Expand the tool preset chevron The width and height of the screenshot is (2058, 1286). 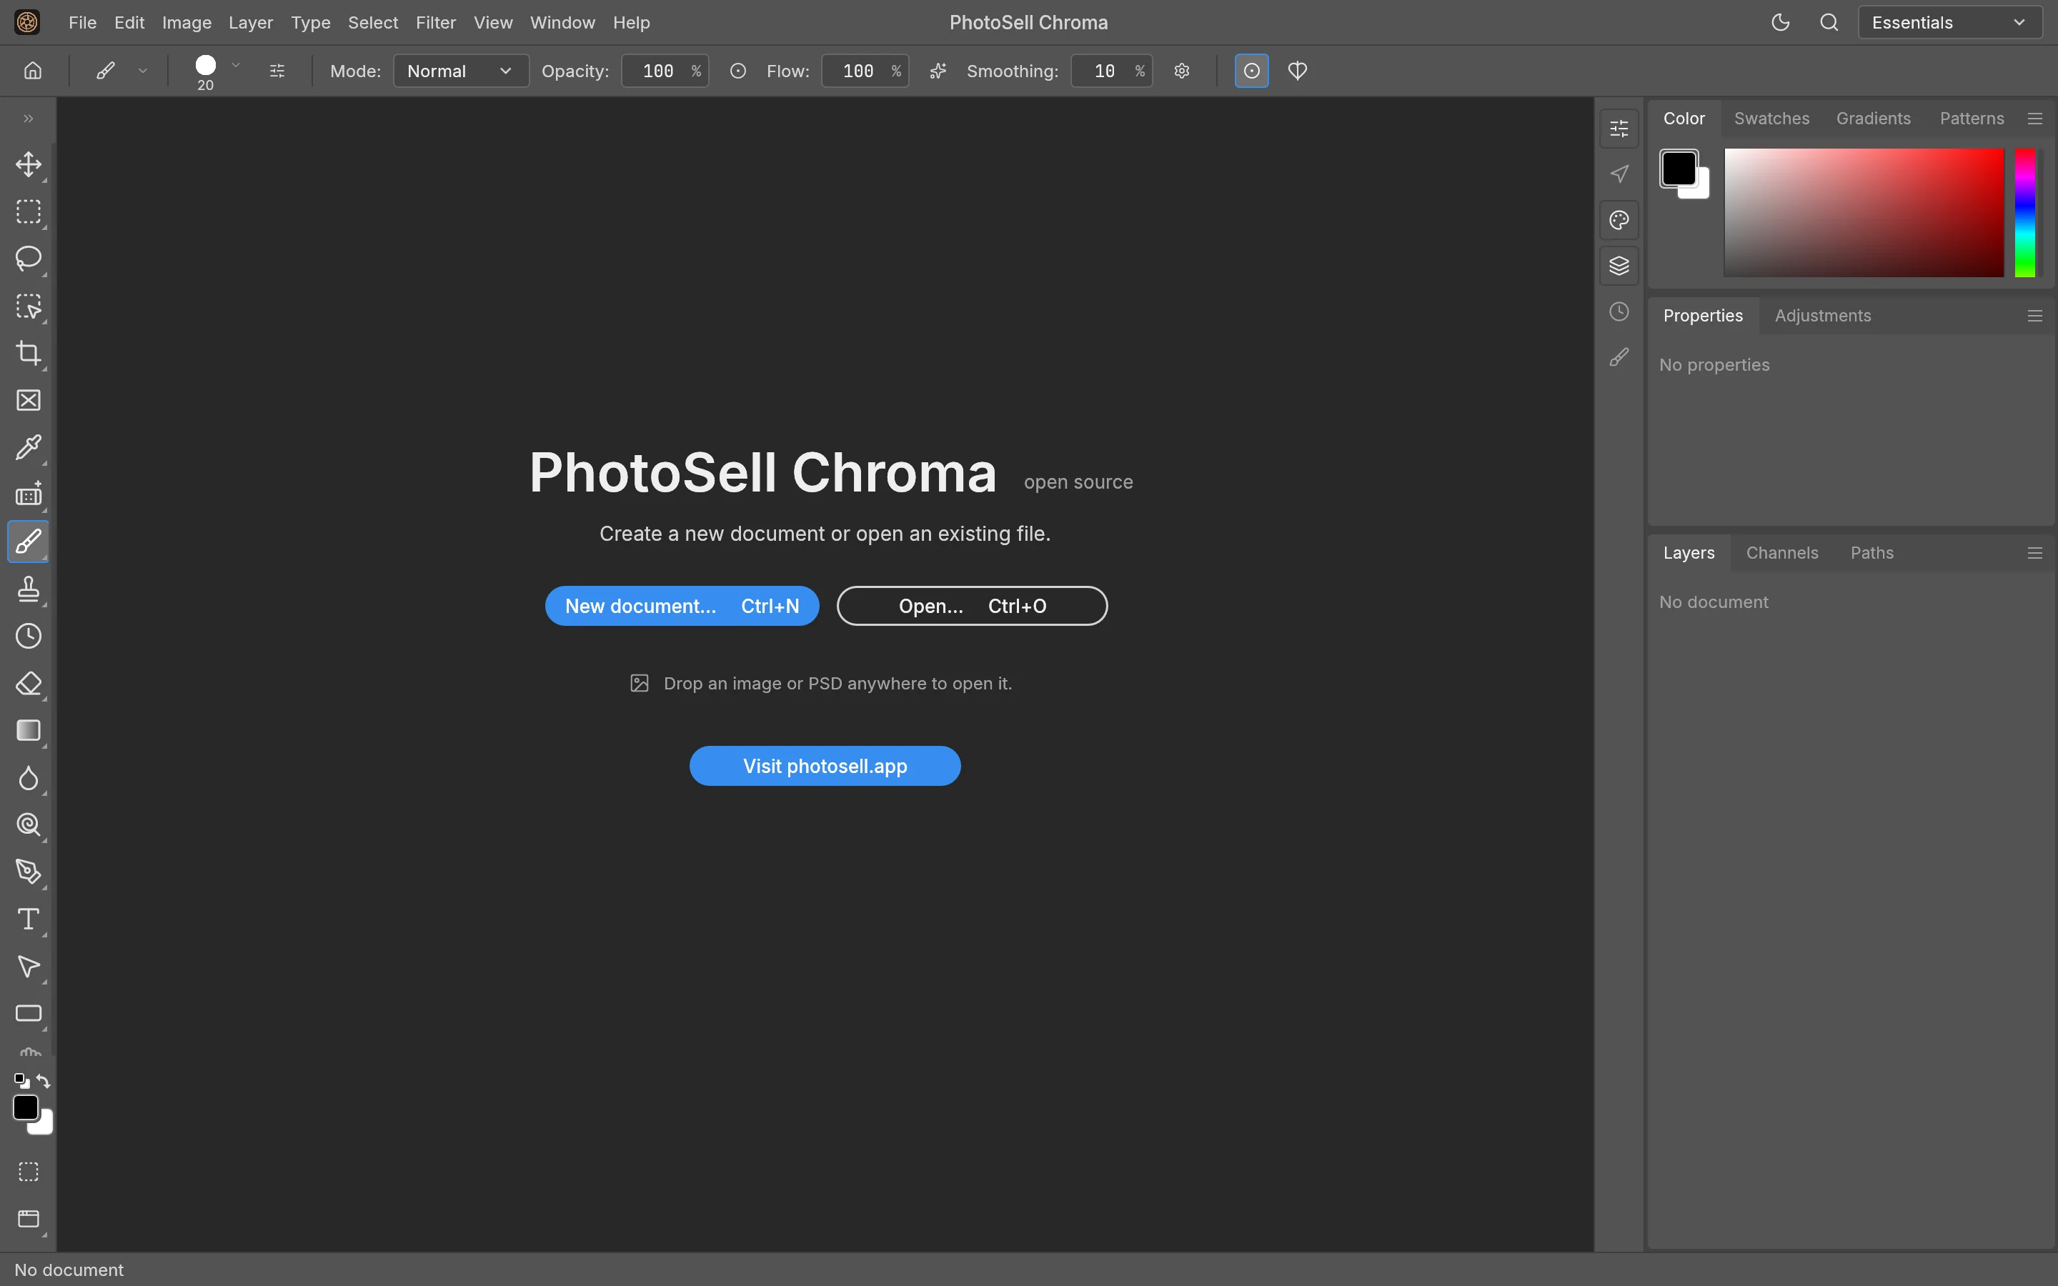click(143, 71)
